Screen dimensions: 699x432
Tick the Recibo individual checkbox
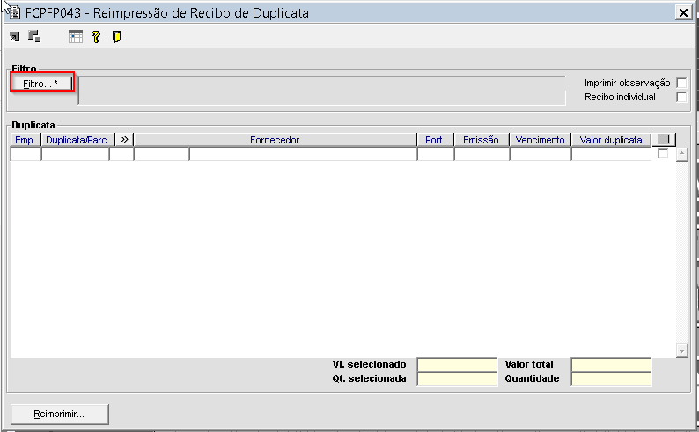pyautogui.click(x=681, y=97)
